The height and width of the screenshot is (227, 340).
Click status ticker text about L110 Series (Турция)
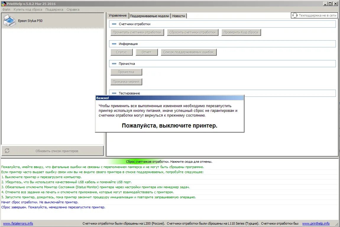tap(213, 223)
